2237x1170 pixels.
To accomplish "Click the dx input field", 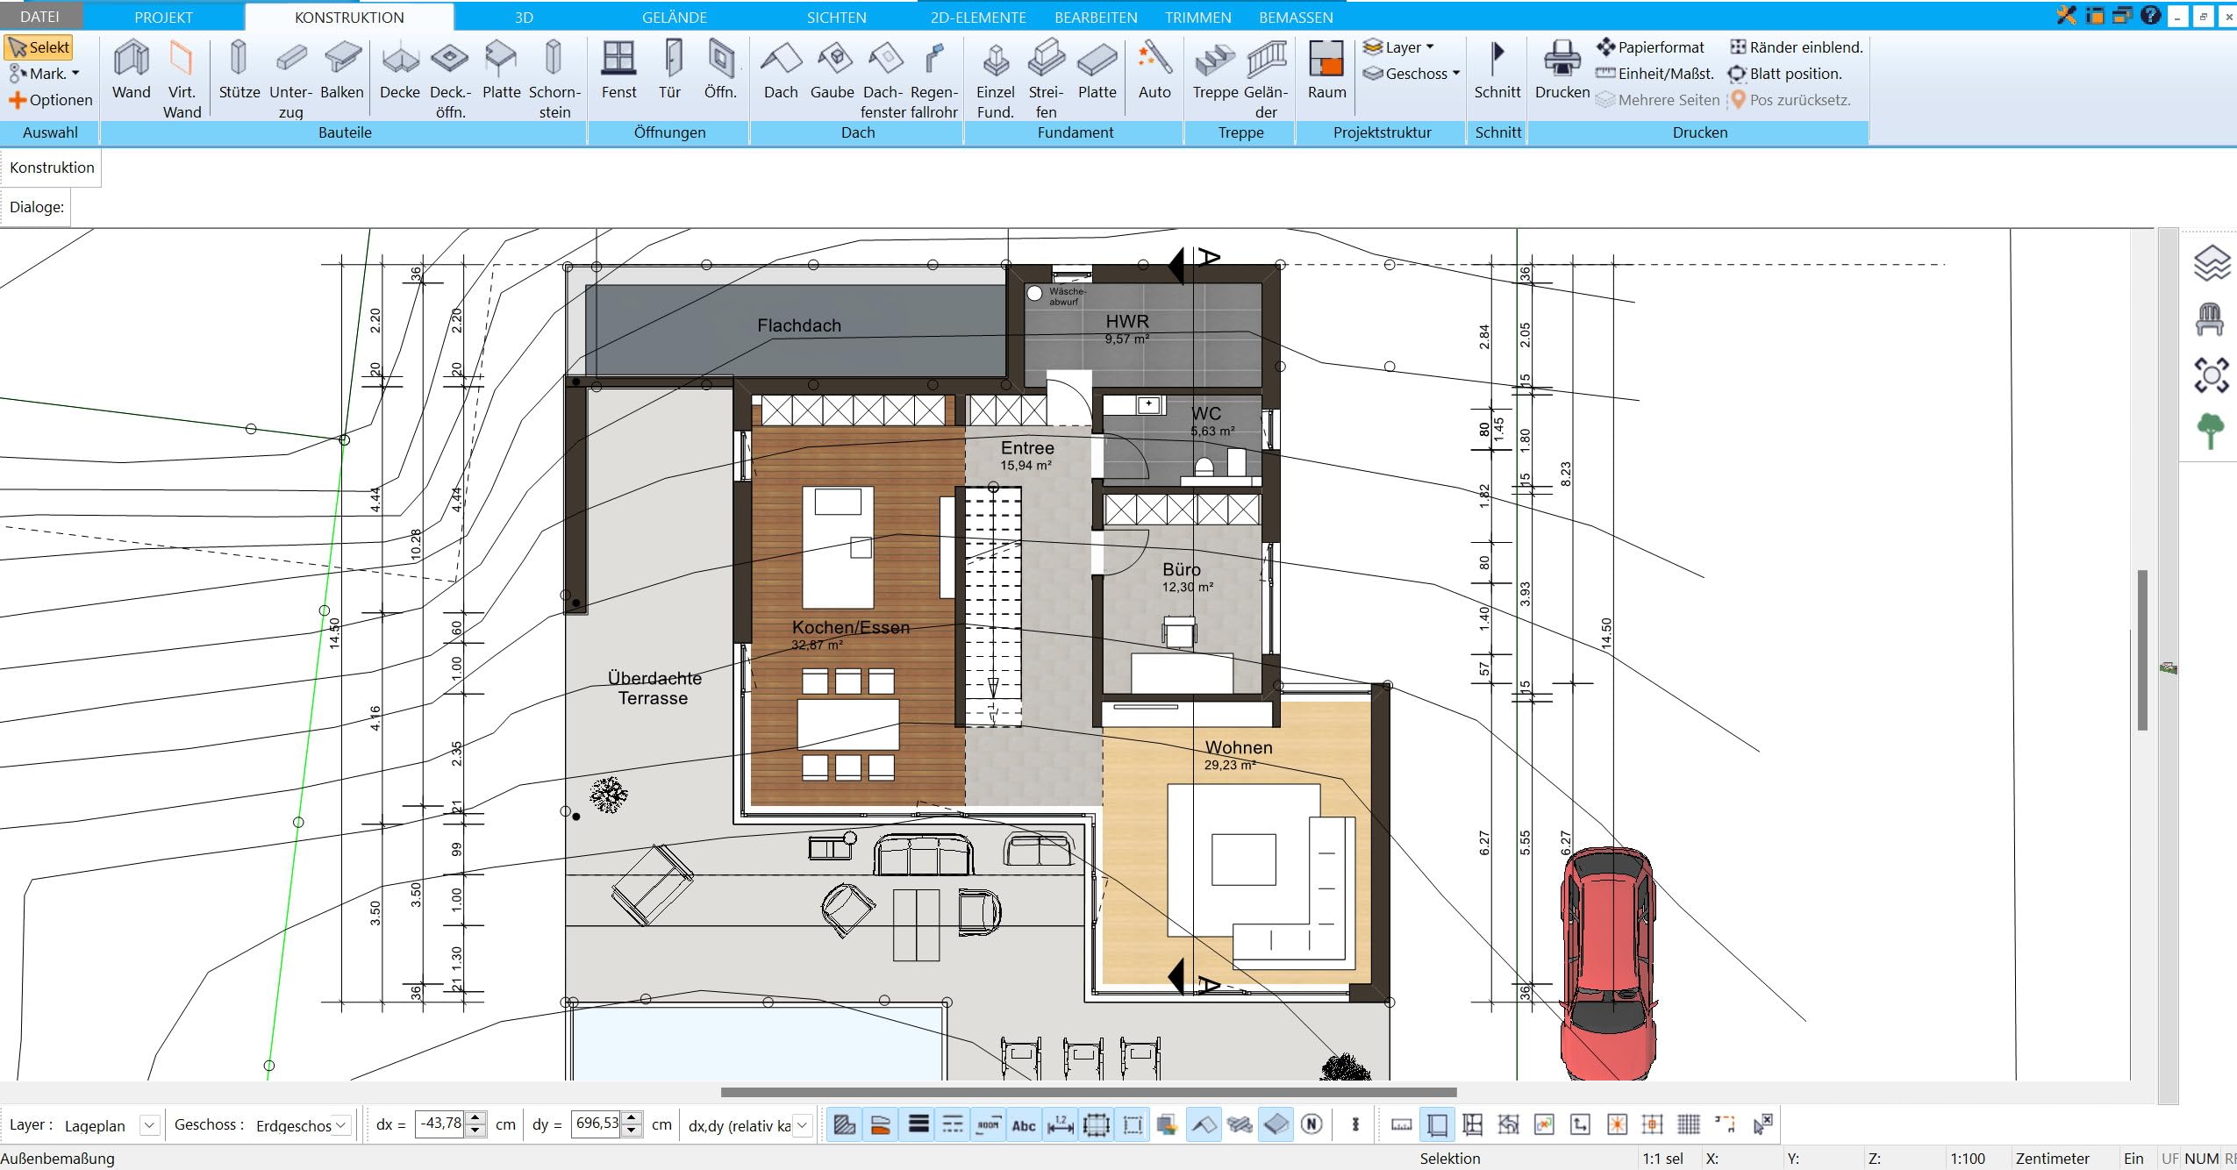I will coord(440,1124).
